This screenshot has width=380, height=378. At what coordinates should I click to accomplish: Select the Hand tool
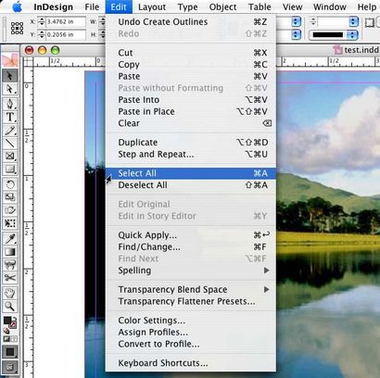(x=10, y=293)
